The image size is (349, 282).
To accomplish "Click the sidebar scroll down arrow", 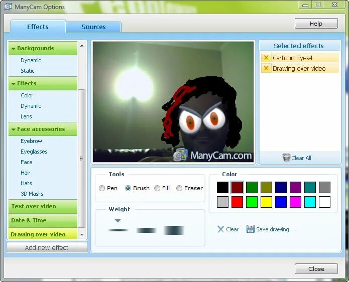I will (x=82, y=234).
